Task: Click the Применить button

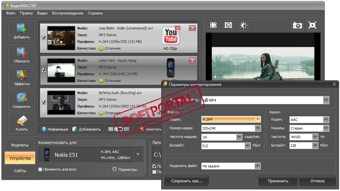Action: tap(278, 181)
